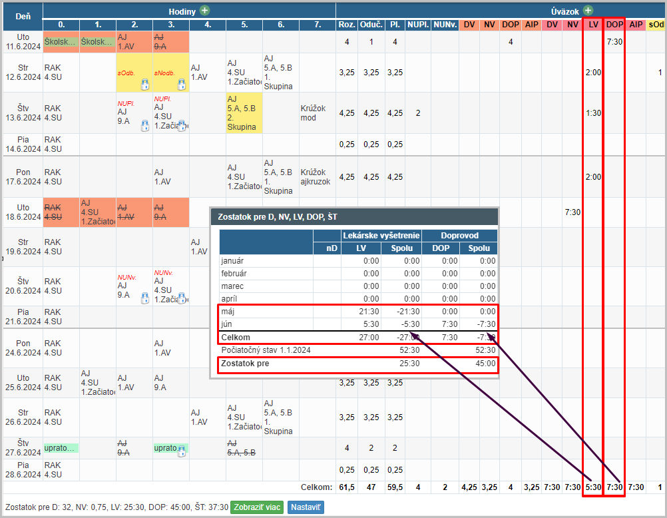Click the Krúžok ajkruzok lesson on 17.6.2024
The width and height of the screenshot is (667, 518).
pyautogui.click(x=318, y=176)
